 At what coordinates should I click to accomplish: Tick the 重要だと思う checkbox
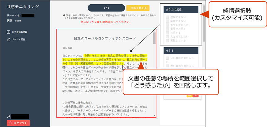(x=167, y=29)
